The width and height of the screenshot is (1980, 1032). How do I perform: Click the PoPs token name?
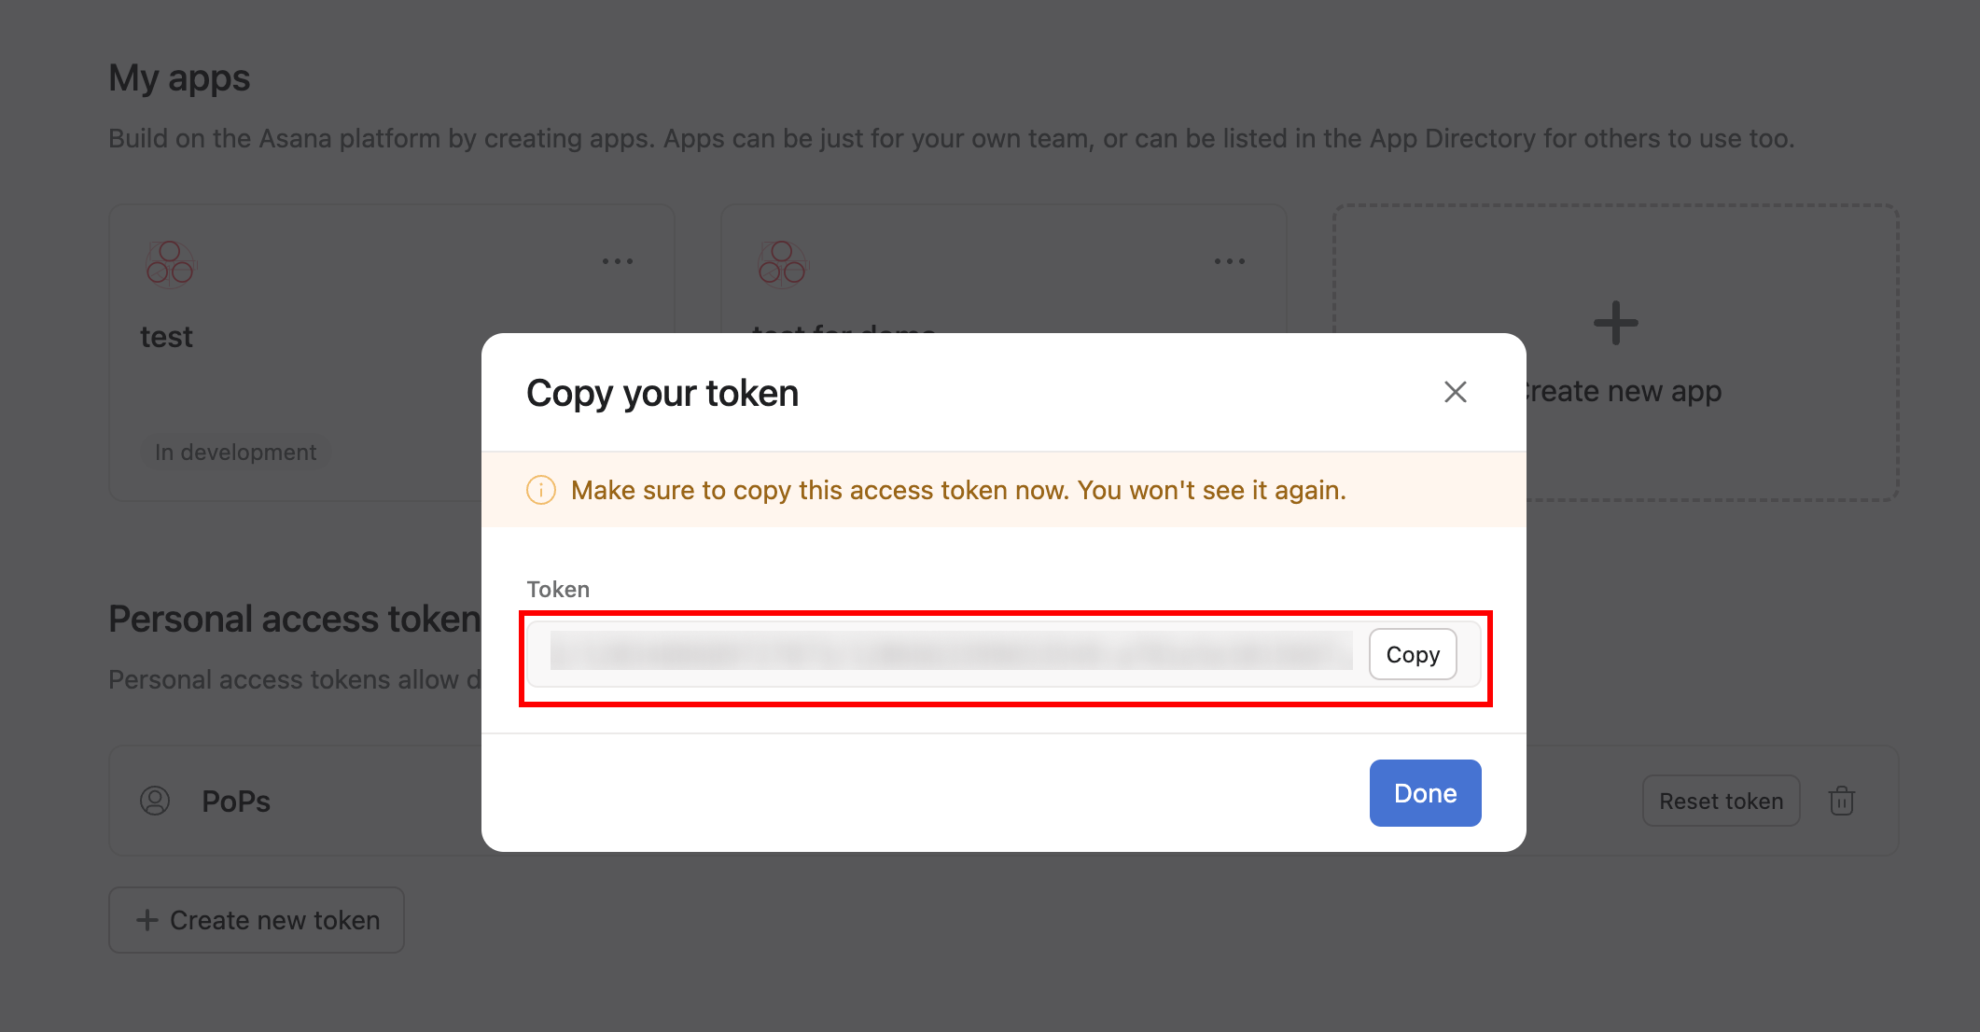click(x=236, y=801)
